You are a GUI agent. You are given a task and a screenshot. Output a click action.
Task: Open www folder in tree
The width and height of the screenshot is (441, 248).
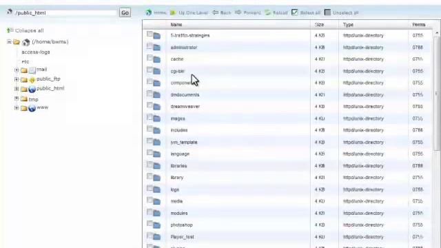43,107
